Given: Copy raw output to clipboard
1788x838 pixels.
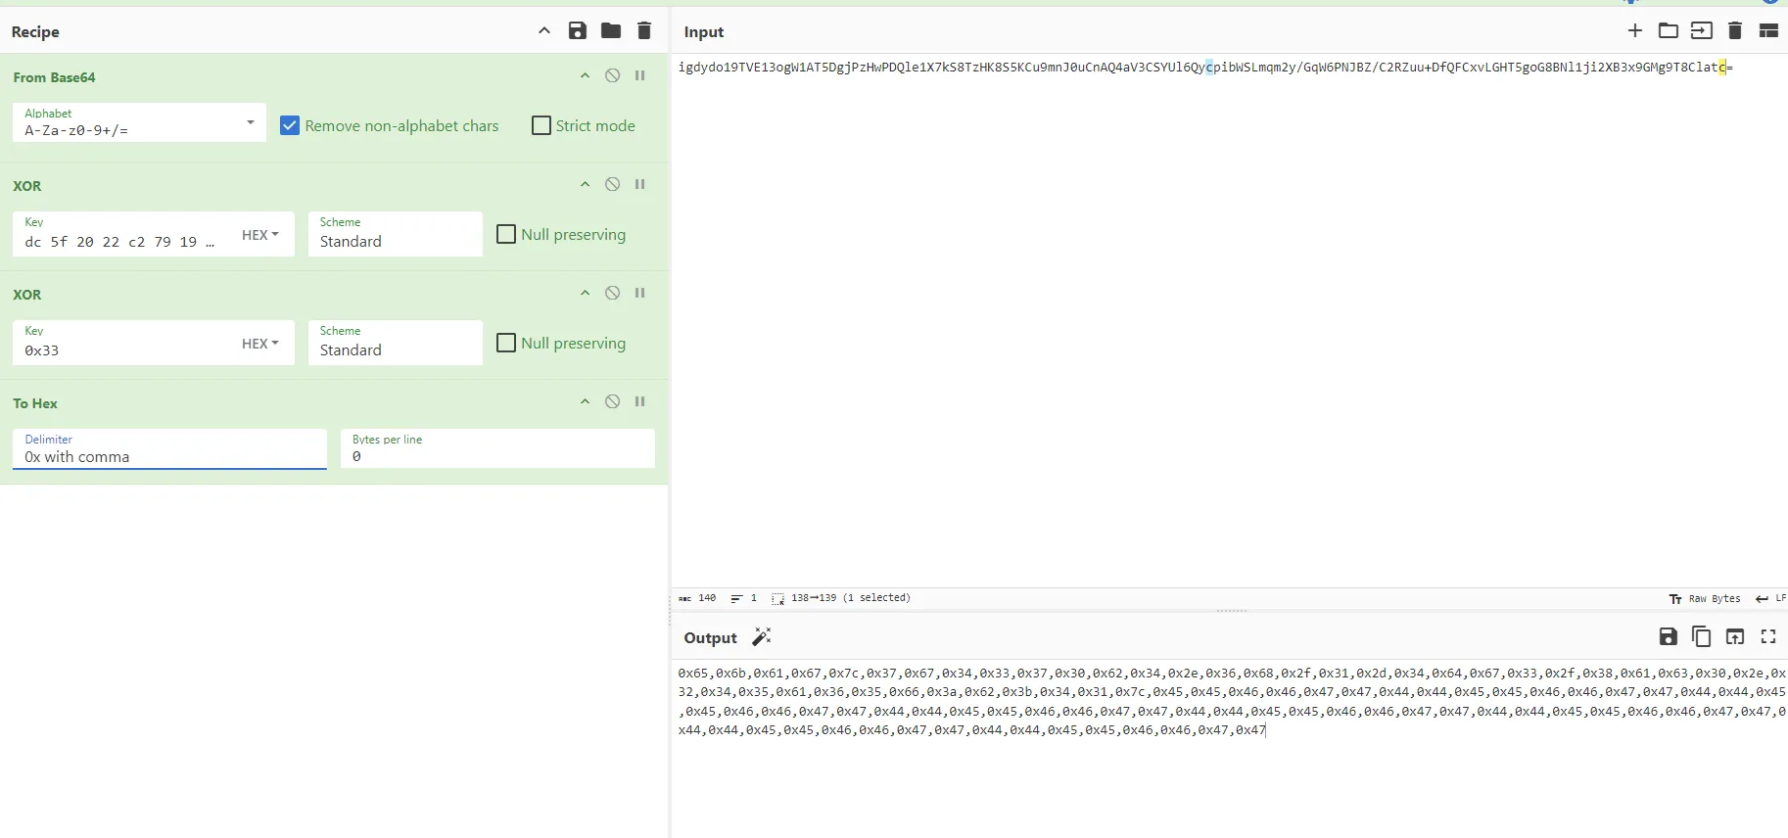Looking at the screenshot, I should 1702,637.
